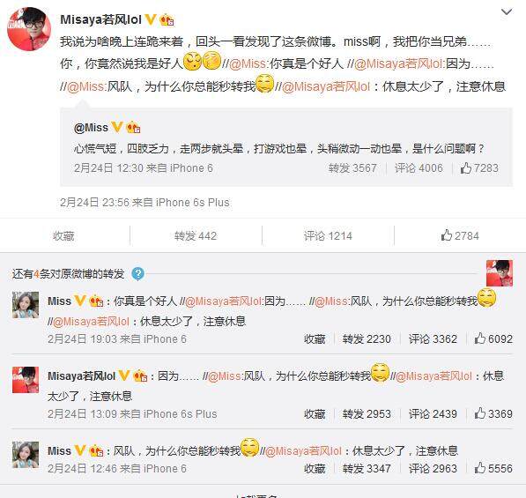
Task: Open the 转发 442 tab
Action: 196,236
